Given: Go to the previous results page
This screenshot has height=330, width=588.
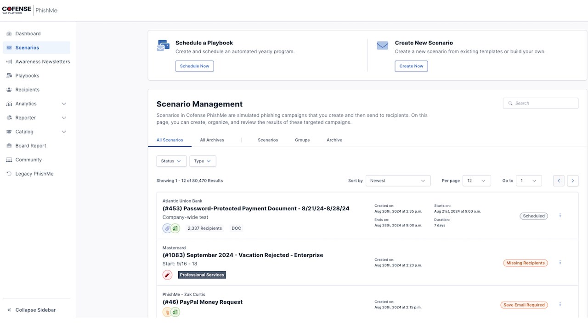Looking at the screenshot, I should point(559,181).
